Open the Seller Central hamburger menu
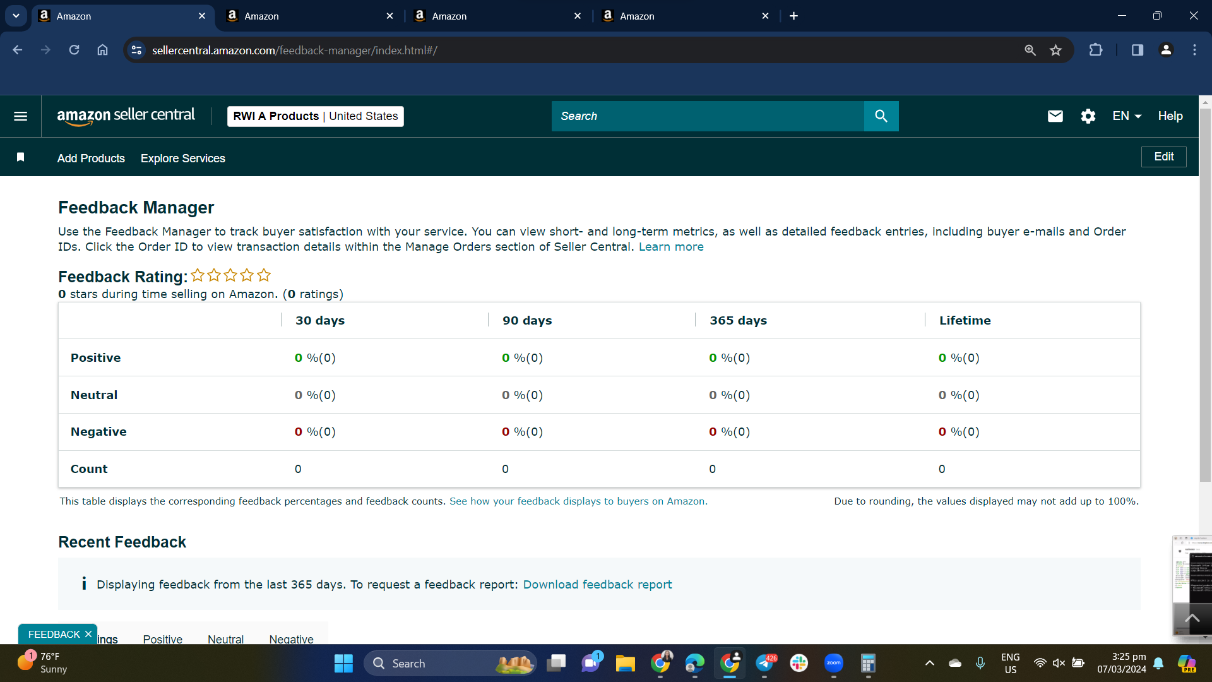 pyautogui.click(x=20, y=116)
